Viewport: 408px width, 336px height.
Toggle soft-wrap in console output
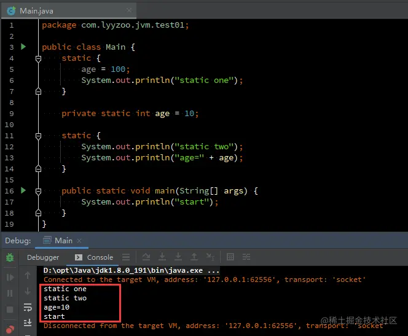[x=28, y=307]
